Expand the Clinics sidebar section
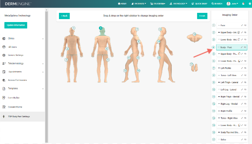 tap(23, 39)
